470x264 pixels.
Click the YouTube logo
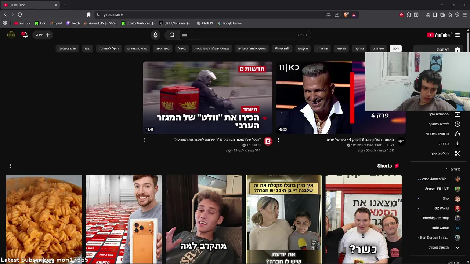(x=438, y=35)
